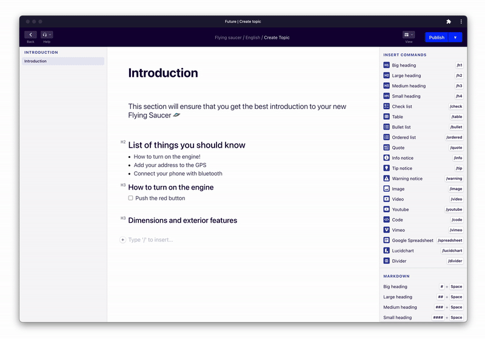Click the Divider command icon
This screenshot has height=339, width=485.
[x=386, y=260]
